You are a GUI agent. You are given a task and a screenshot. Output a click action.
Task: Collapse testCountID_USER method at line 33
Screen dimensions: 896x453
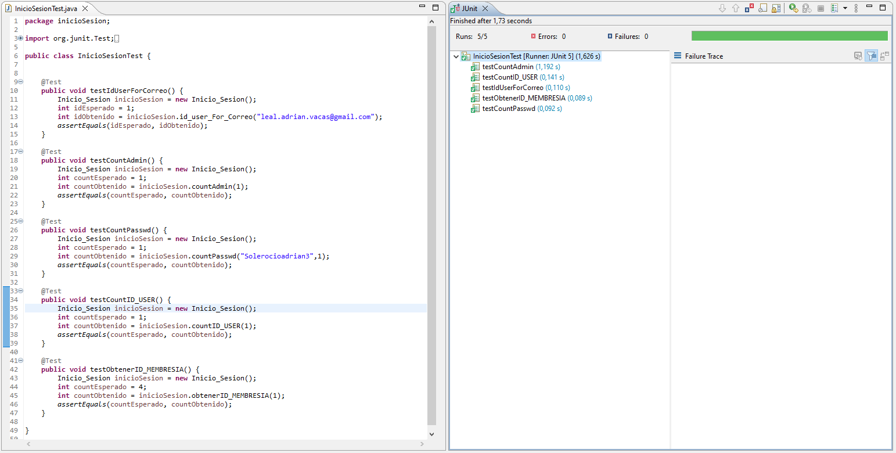pos(21,291)
